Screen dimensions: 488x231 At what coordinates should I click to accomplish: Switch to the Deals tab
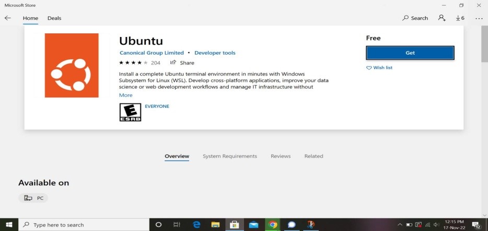click(54, 18)
